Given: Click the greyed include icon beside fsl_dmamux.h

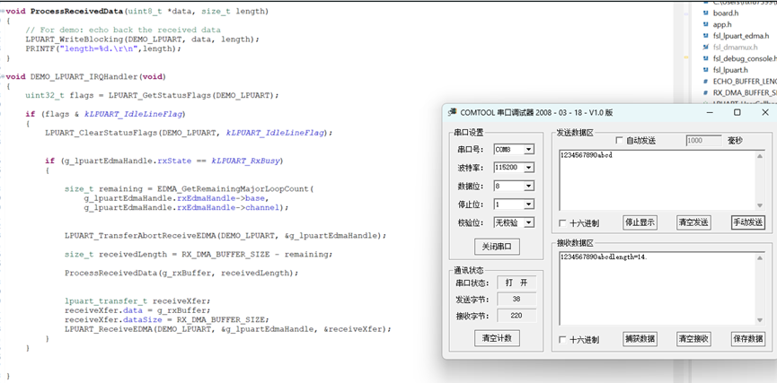Looking at the screenshot, I should tap(706, 47).
